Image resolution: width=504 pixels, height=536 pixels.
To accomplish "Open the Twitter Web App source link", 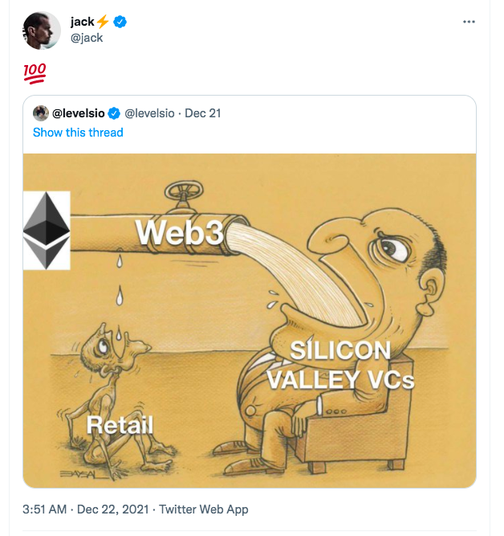I will tap(204, 509).
